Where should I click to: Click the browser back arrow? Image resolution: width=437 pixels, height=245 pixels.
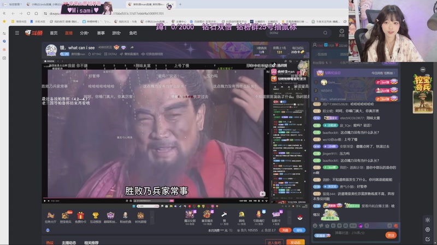(13, 13)
